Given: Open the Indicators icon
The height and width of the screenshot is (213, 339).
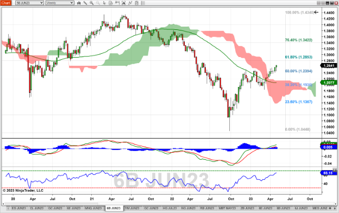Looking at the screenshot, I should (x=124, y=3).
